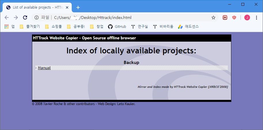Click the HTTrack Website Copier header text
263x130 pixels.
[84, 38]
